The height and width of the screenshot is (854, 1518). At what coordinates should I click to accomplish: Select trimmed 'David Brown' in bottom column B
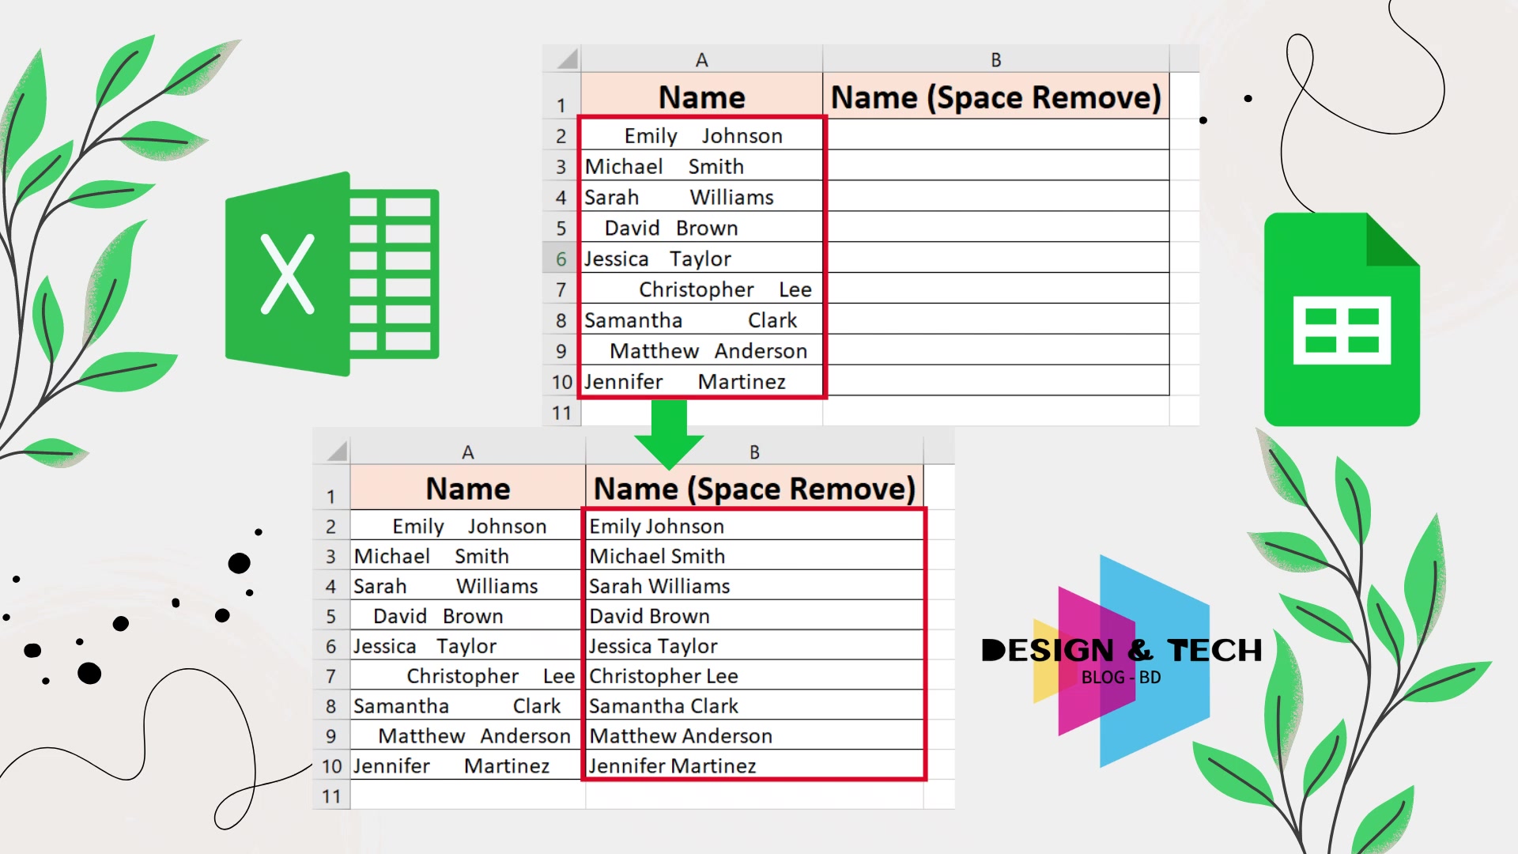pyautogui.click(x=754, y=616)
